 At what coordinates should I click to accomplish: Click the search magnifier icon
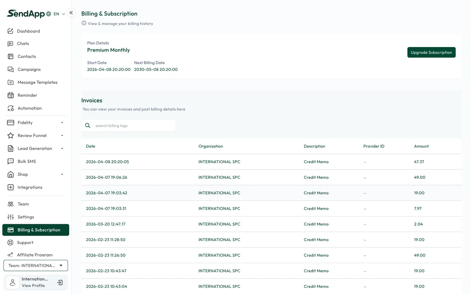pos(88,126)
